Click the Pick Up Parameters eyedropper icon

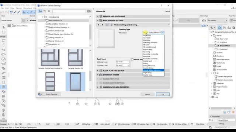pyautogui.click(x=15, y=12)
